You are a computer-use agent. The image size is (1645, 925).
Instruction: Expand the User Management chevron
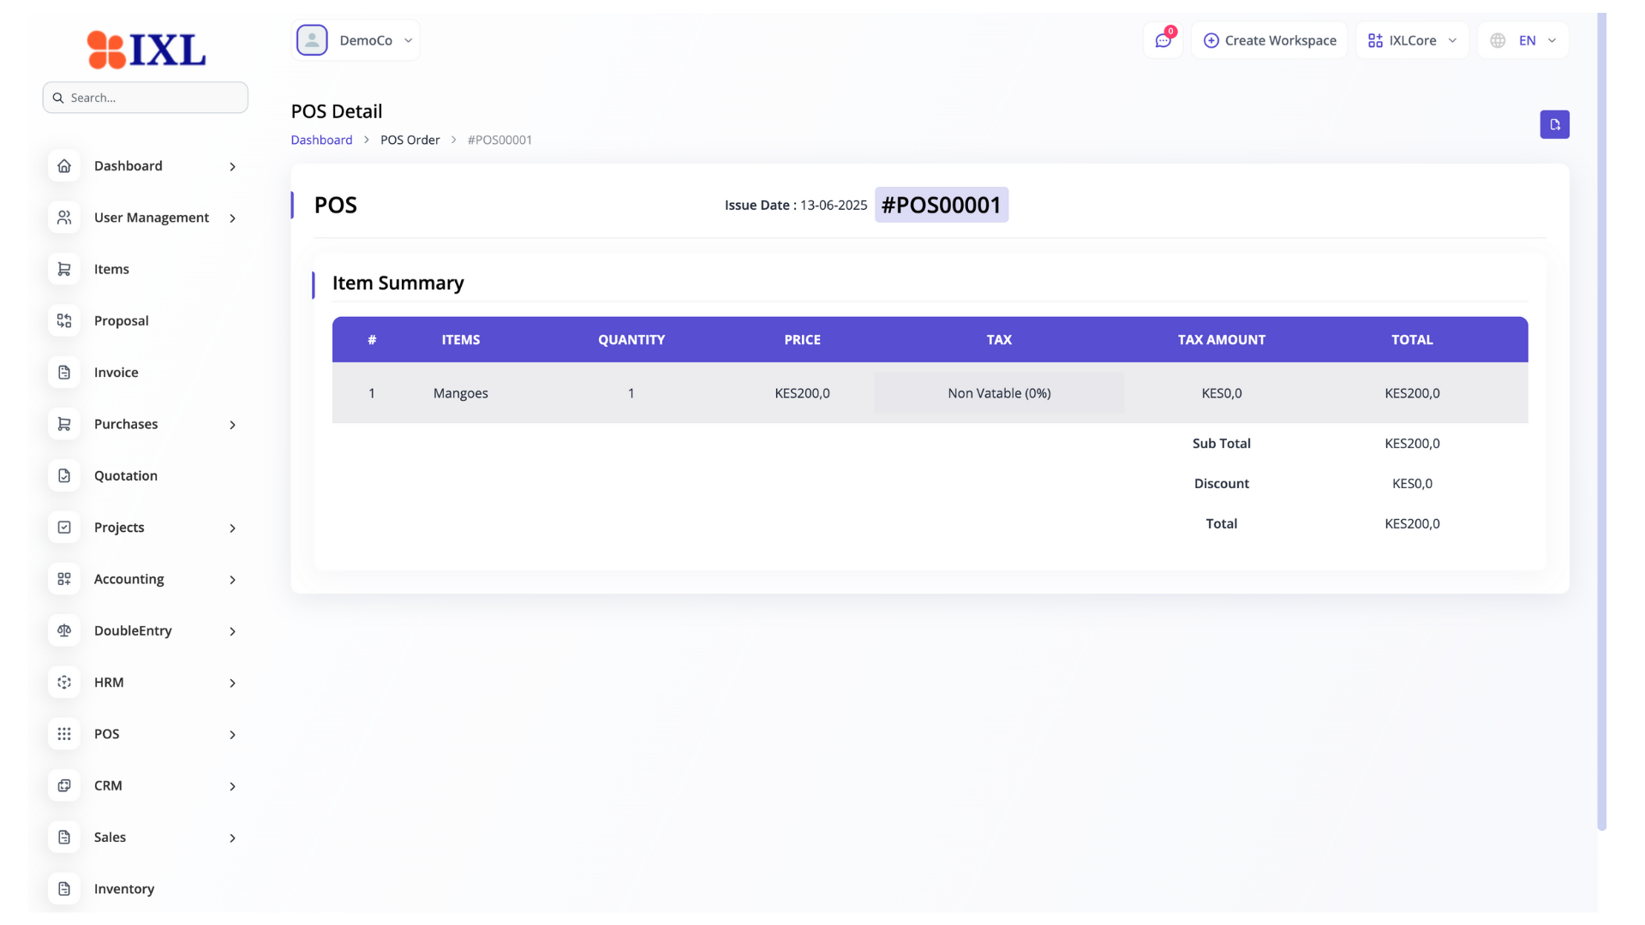tap(232, 218)
